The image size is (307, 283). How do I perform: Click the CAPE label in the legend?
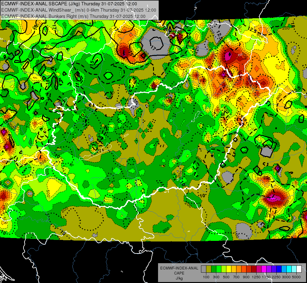pos(179,273)
